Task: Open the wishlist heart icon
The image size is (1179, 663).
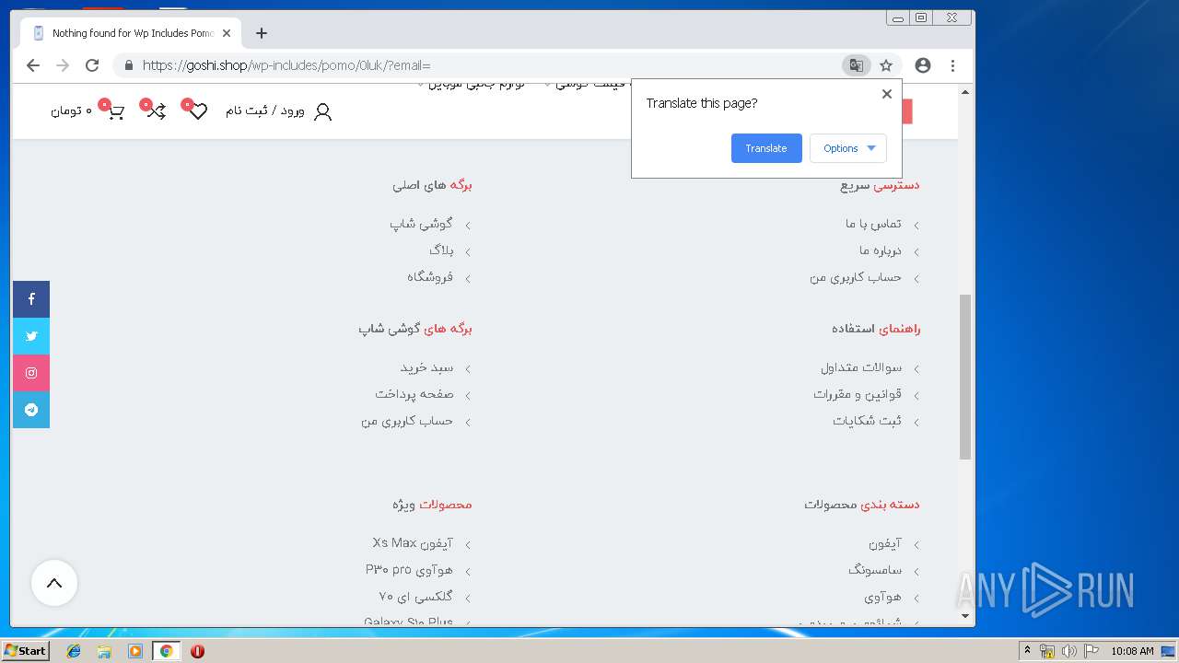Action: pos(198,111)
